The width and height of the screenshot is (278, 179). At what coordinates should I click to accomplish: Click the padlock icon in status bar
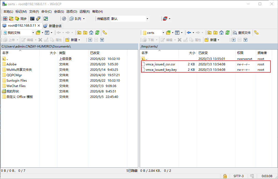point(225,176)
